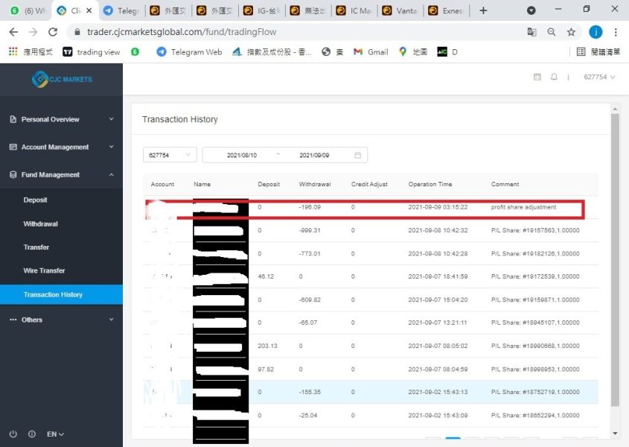Open the 627754 user menu in header
629x447 pixels.
click(598, 77)
